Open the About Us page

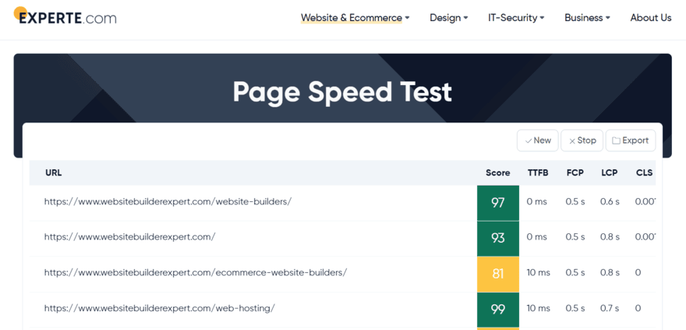pos(651,18)
